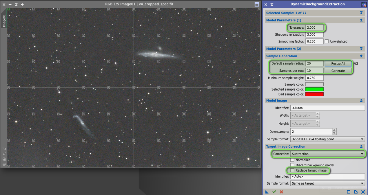The width and height of the screenshot is (368, 195).
Task: Click the square window icon on image title bar
Action: [x=257, y=4]
